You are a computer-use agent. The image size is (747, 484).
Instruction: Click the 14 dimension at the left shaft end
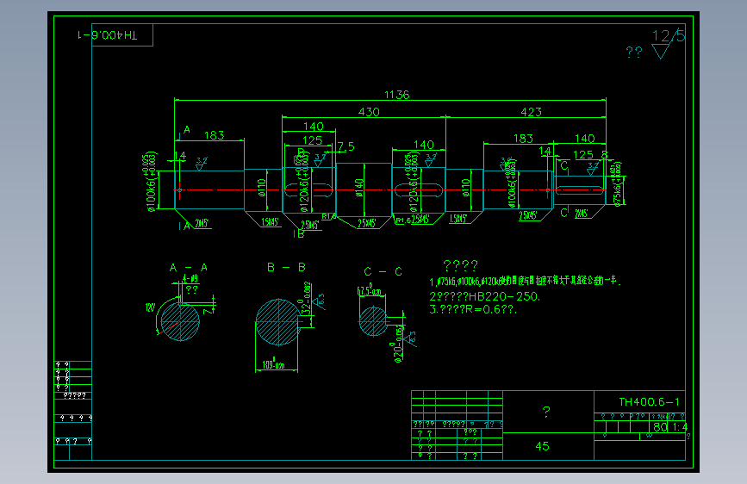(180, 156)
